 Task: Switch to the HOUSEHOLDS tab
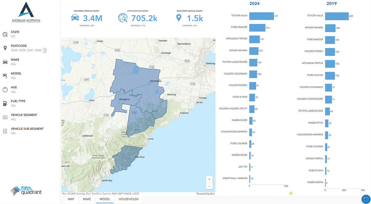(129, 199)
